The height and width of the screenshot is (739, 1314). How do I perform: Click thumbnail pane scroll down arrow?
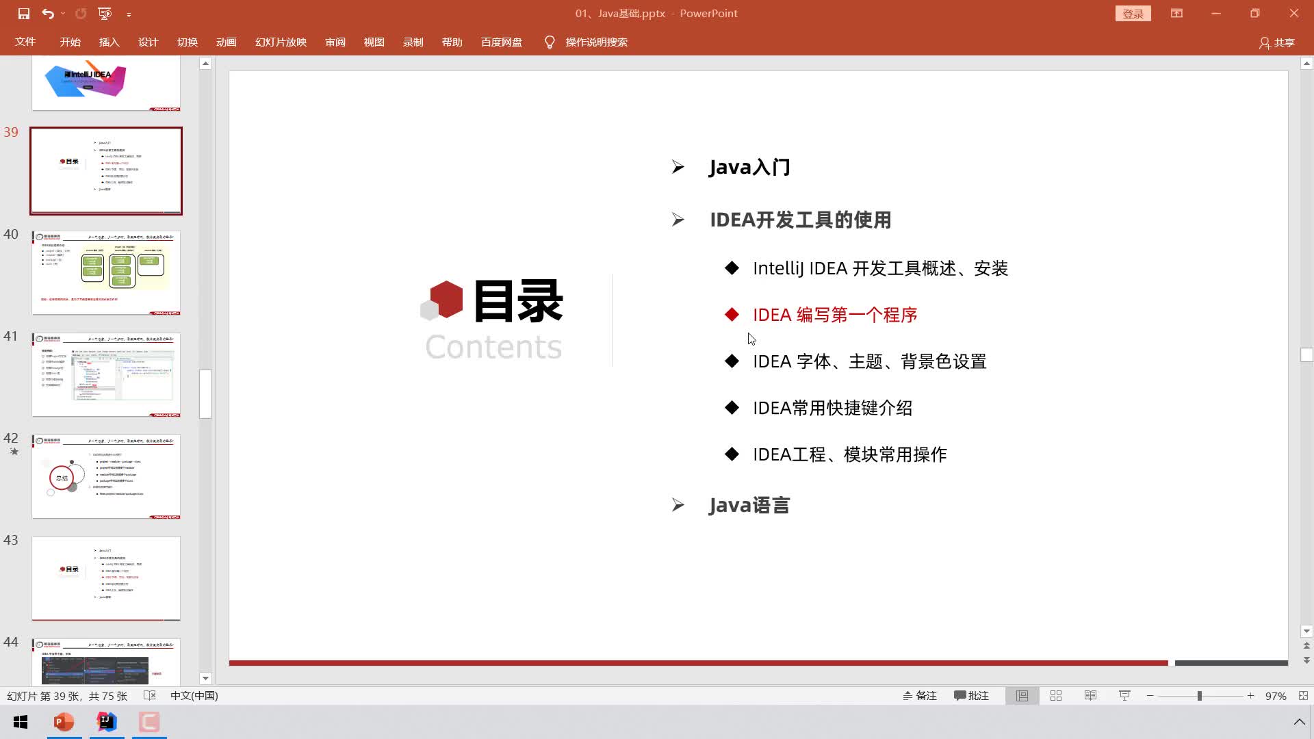pos(205,678)
